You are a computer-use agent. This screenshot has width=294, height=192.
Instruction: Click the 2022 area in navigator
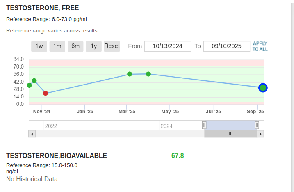coord(51,126)
